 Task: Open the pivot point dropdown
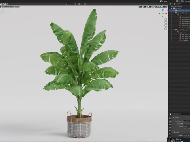(76, 4)
